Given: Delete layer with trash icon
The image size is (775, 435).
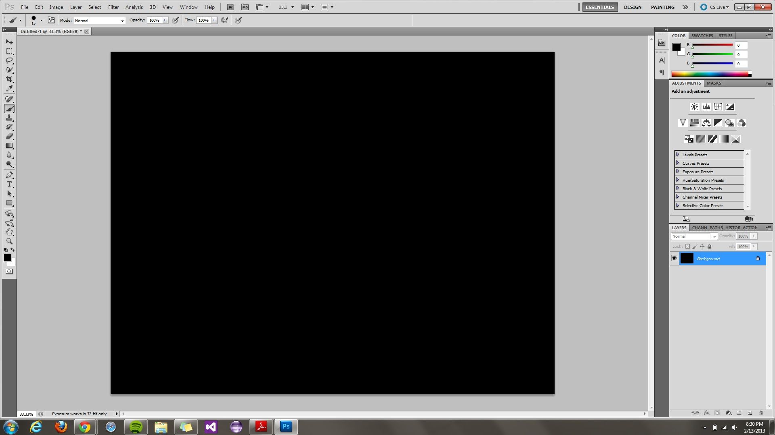Looking at the screenshot, I should [761, 413].
